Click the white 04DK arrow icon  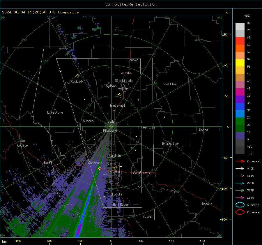[240, 169]
